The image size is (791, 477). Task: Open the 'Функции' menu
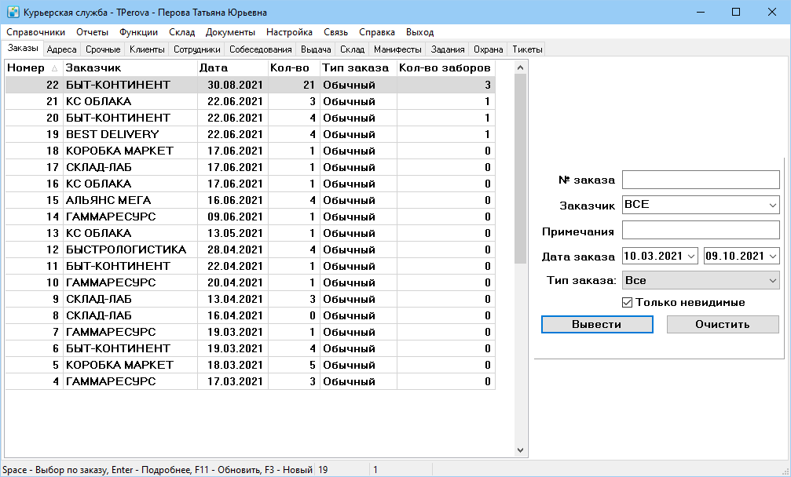pos(139,32)
